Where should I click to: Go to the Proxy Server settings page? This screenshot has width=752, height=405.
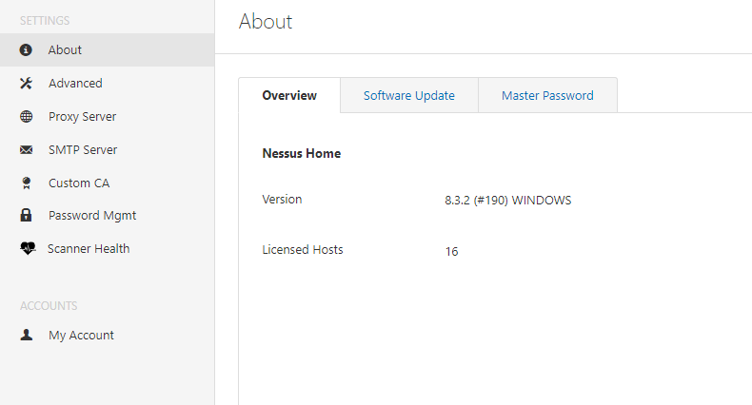pos(82,117)
